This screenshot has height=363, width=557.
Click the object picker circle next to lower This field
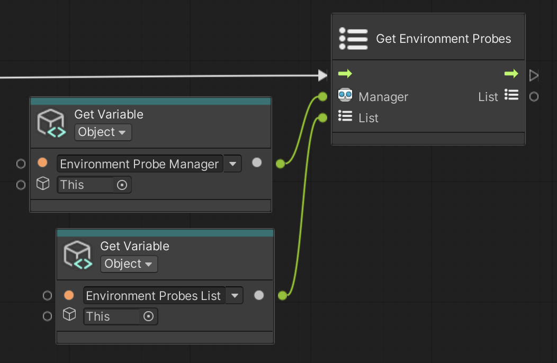point(148,316)
